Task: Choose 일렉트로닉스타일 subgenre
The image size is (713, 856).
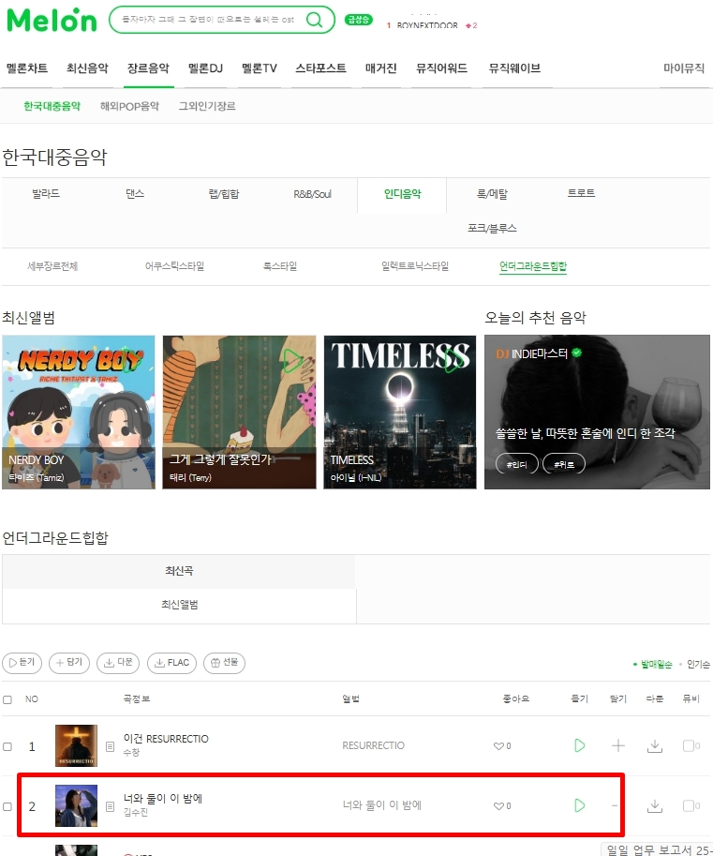Action: [415, 266]
